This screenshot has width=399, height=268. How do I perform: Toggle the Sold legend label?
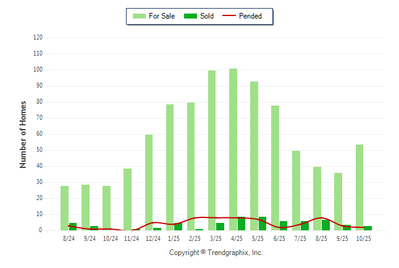point(207,16)
